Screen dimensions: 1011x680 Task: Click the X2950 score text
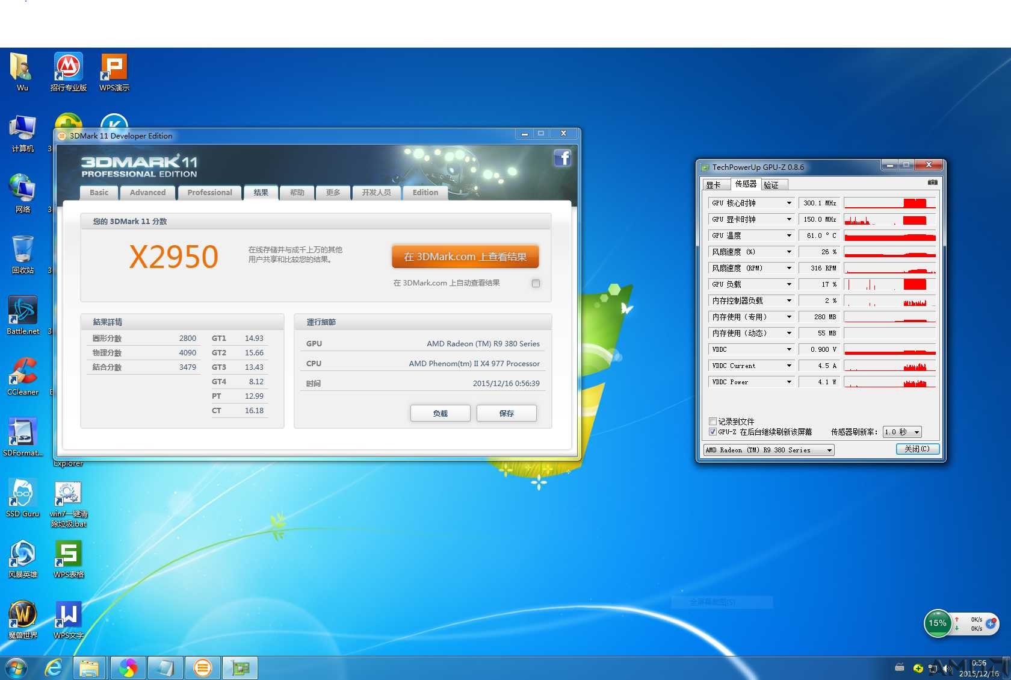[174, 257]
